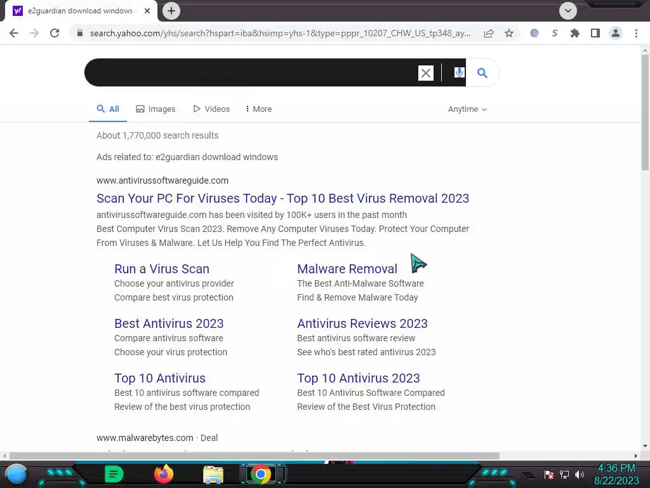
Task: Click the About 1,770,000 search results text
Action: (157, 135)
